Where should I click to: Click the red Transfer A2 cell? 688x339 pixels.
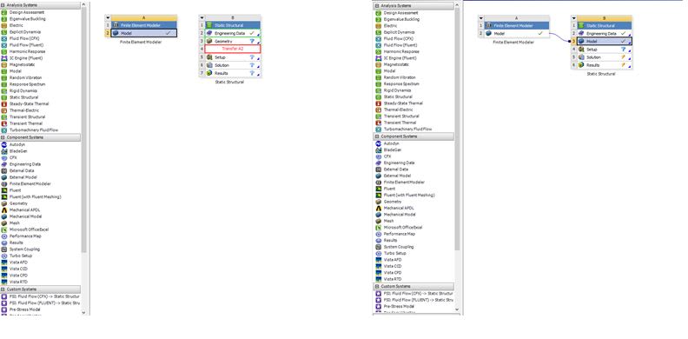pos(233,49)
